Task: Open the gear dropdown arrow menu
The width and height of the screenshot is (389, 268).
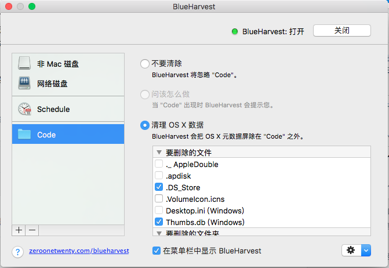Action: coord(366,250)
